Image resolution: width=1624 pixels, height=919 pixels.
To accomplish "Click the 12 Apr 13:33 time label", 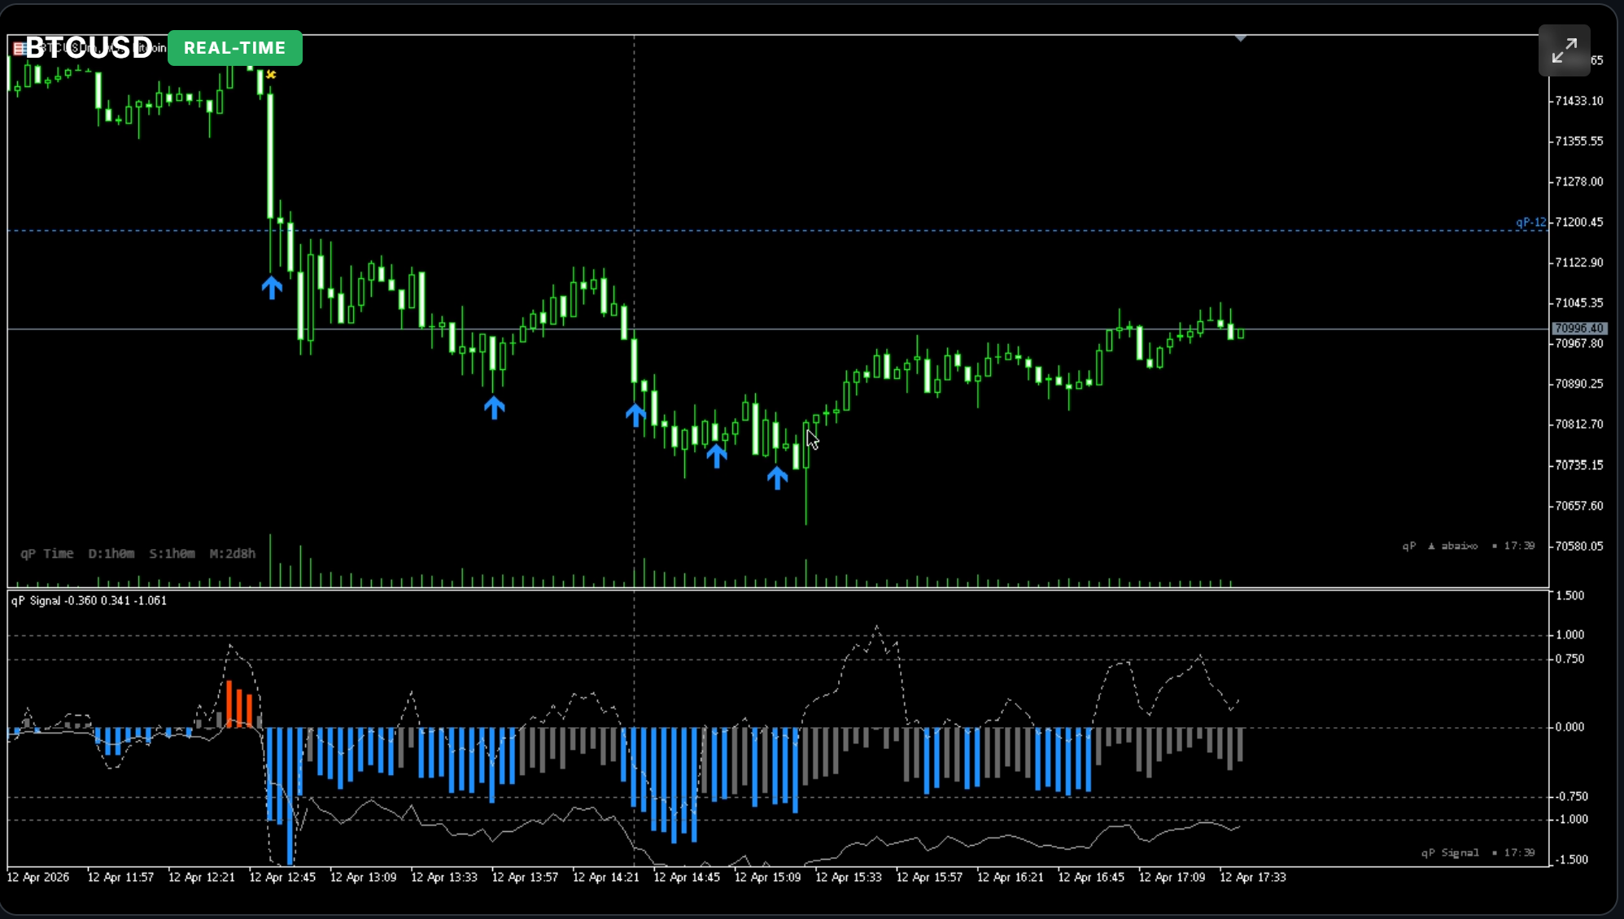I will point(444,878).
